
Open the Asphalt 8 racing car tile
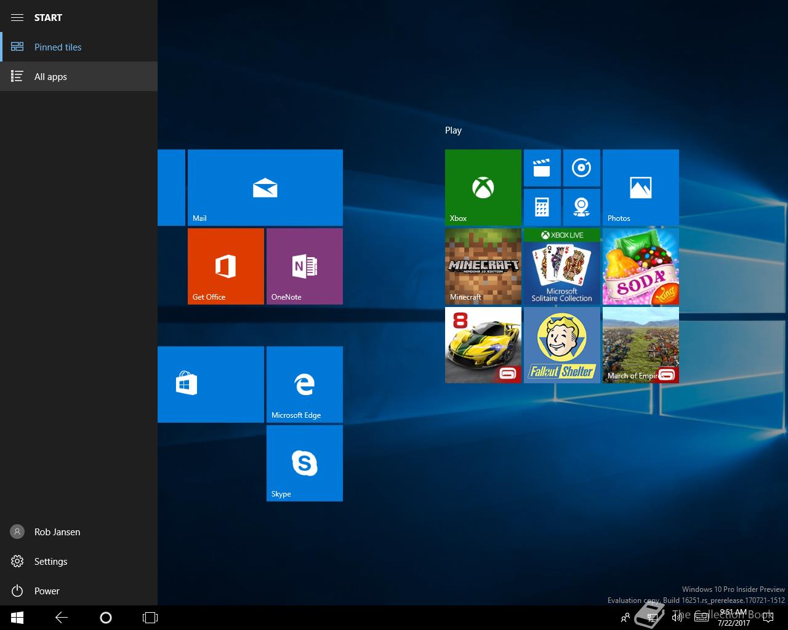483,345
